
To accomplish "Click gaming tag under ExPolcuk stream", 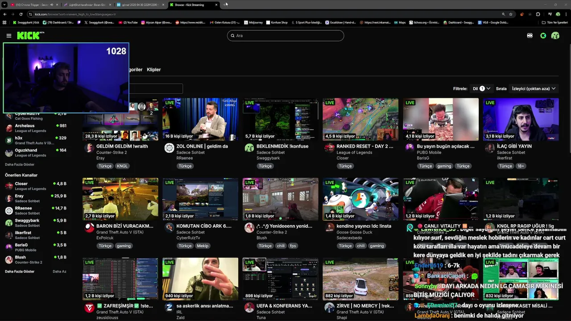I will 124,246.
